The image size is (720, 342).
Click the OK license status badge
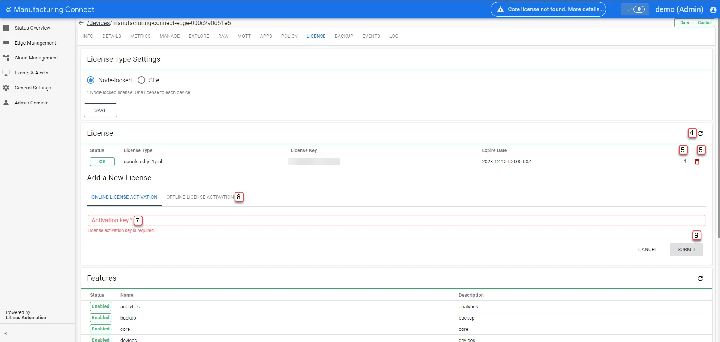click(102, 162)
